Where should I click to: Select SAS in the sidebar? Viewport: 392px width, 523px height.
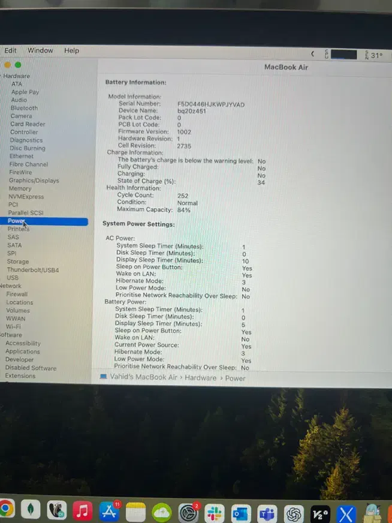pyautogui.click(x=13, y=237)
